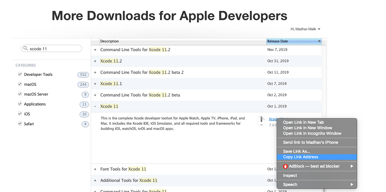Toggle the Developer Tools category checkbox
This screenshot has width=386, height=192.
pos(20,74)
